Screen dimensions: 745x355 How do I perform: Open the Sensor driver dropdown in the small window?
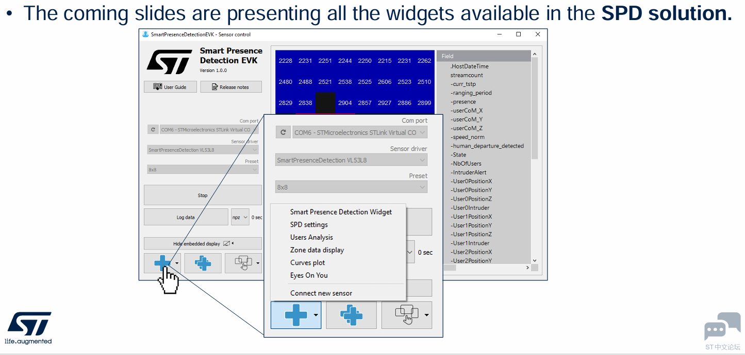(203, 150)
